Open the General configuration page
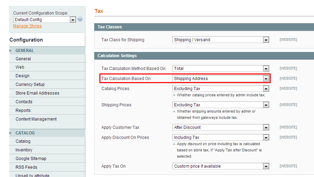 coord(23,59)
